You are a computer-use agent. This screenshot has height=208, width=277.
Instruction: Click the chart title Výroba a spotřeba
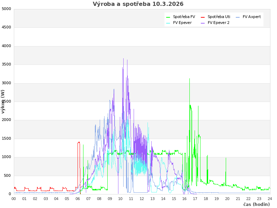[138, 4]
